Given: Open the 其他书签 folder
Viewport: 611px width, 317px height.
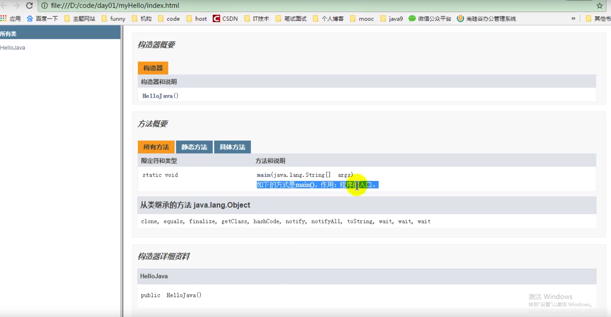Looking at the screenshot, I should point(598,19).
